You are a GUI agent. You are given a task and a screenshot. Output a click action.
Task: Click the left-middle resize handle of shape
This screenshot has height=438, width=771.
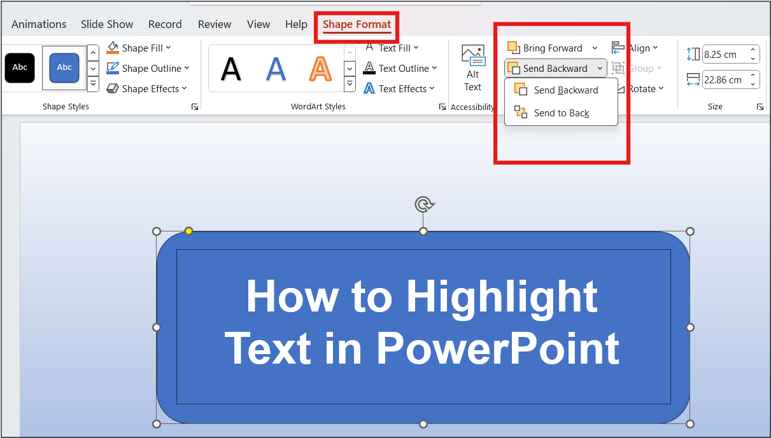point(157,327)
